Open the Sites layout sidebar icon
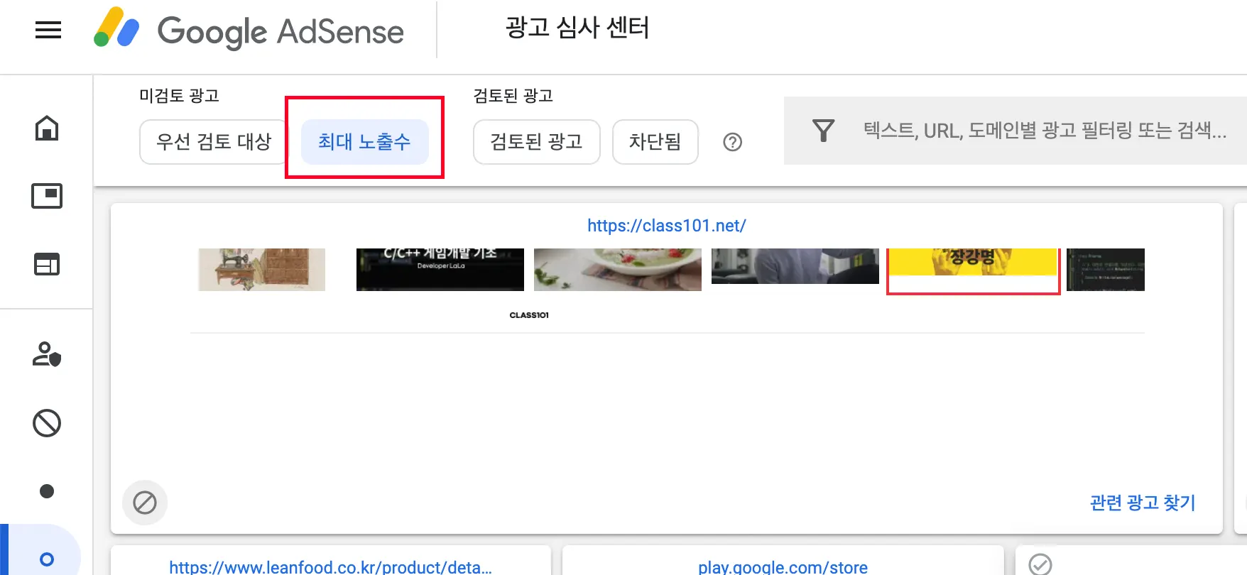 [x=47, y=264]
